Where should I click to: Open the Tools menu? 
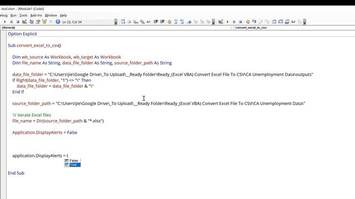23,15
